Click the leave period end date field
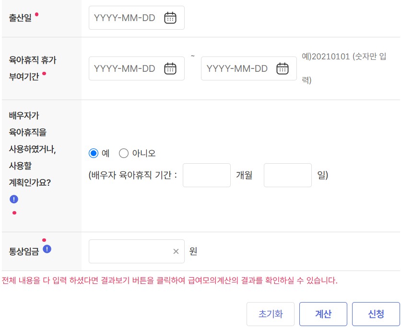 point(240,68)
